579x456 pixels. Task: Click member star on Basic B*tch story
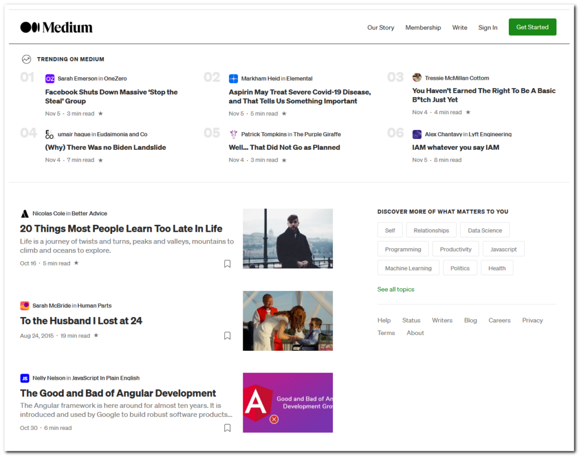468,112
